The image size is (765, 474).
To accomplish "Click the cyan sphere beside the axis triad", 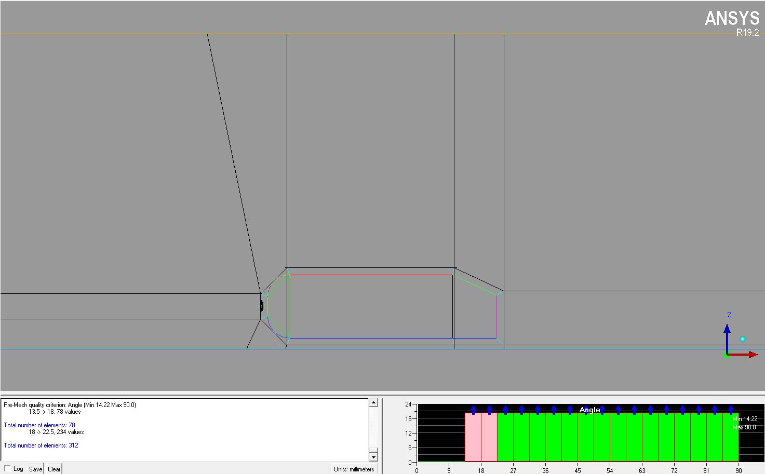I will (x=743, y=339).
